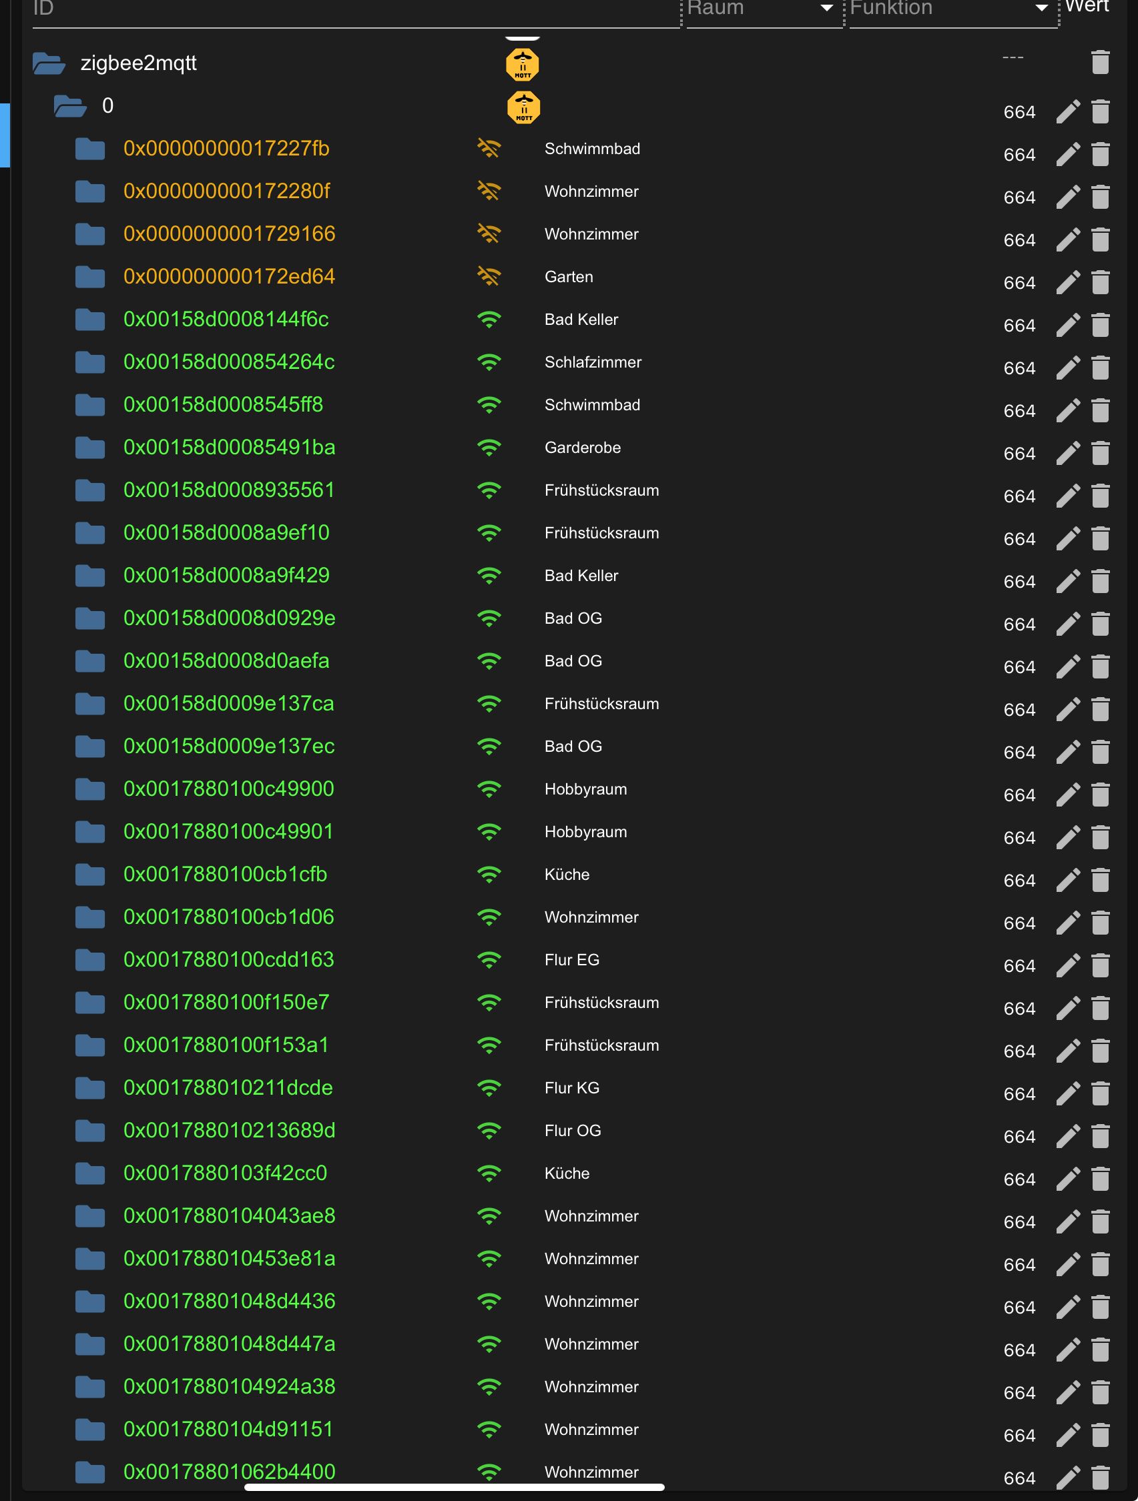
Task: Click the folder icon of 0x00158d0008d0929e
Action: point(89,619)
